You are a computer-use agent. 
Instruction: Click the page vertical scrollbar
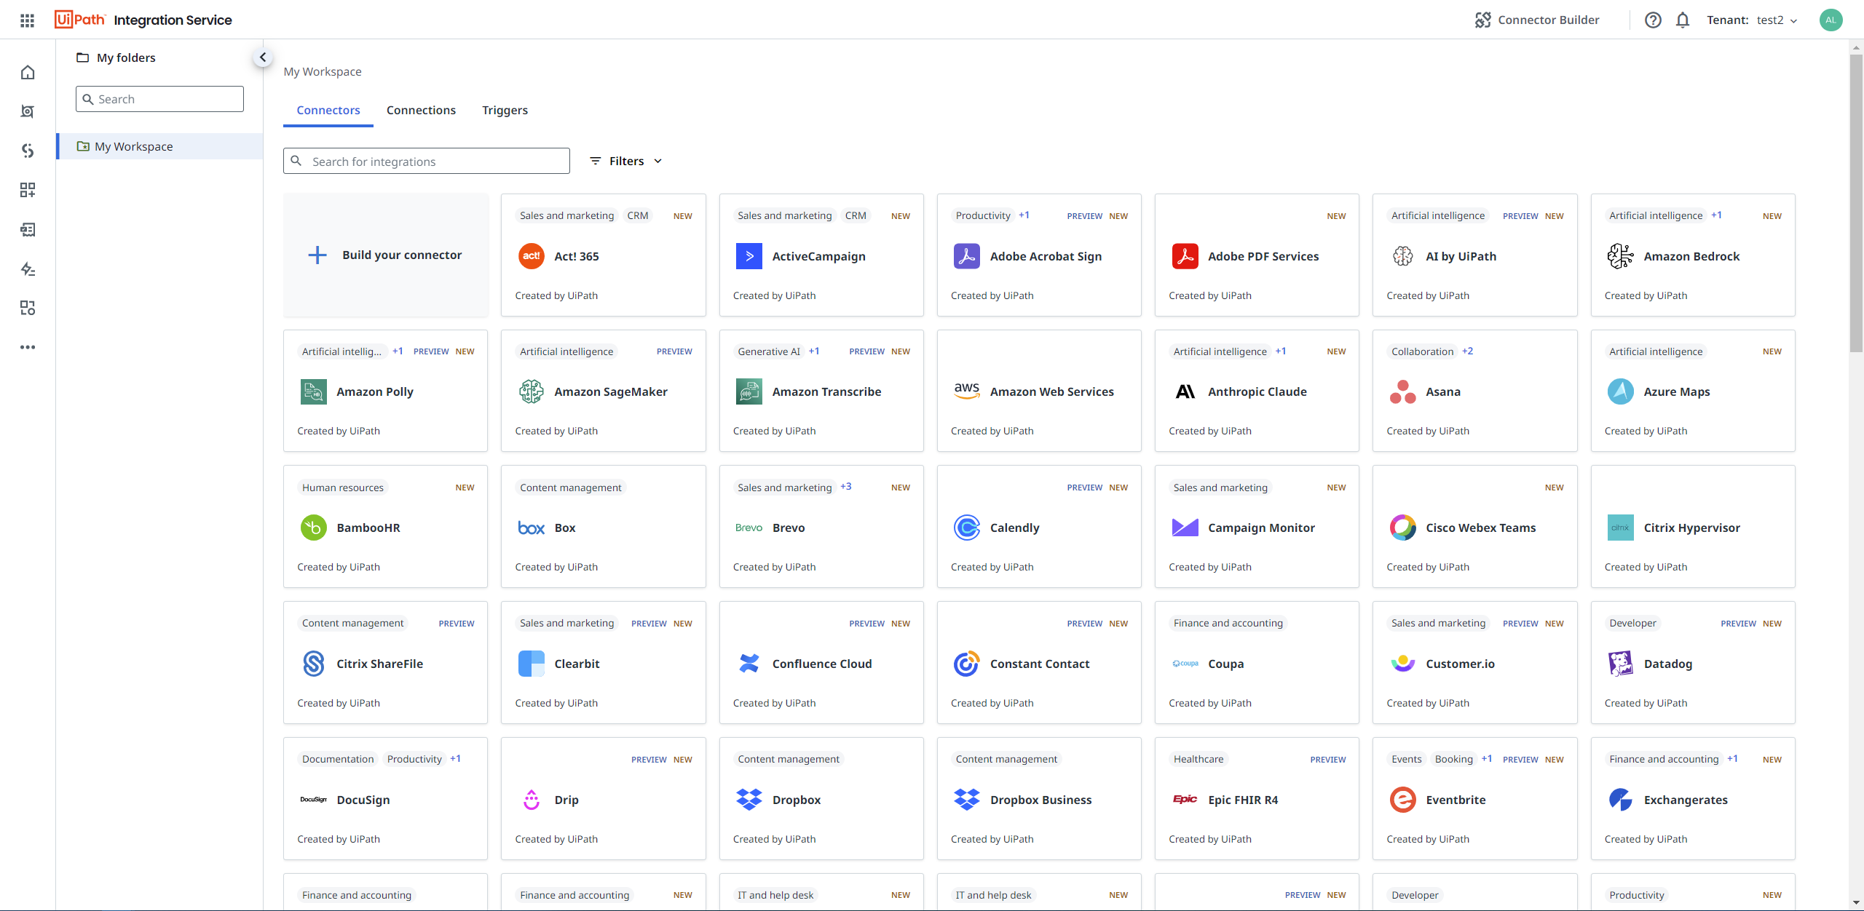1856,204
